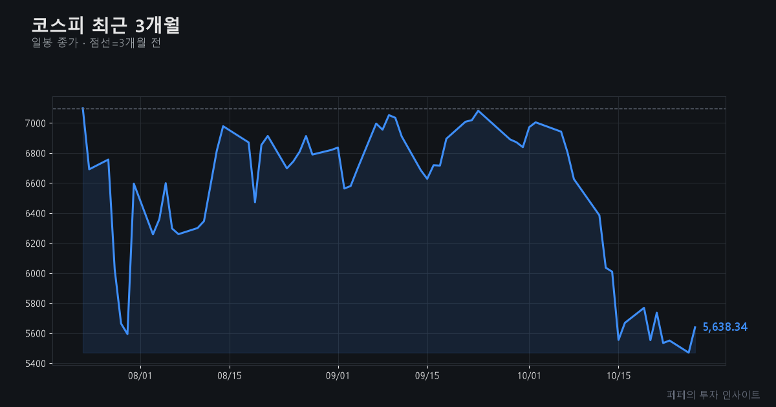Viewport: 776px width, 407px height.
Task: Click the y-axis label "5400"
Action: pos(37,364)
